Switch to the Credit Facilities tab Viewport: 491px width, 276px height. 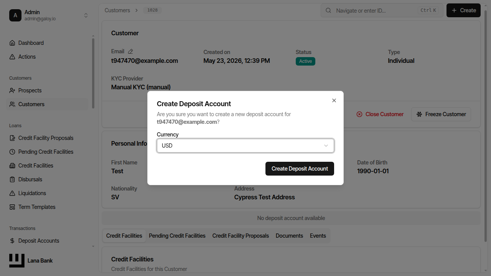point(124,236)
